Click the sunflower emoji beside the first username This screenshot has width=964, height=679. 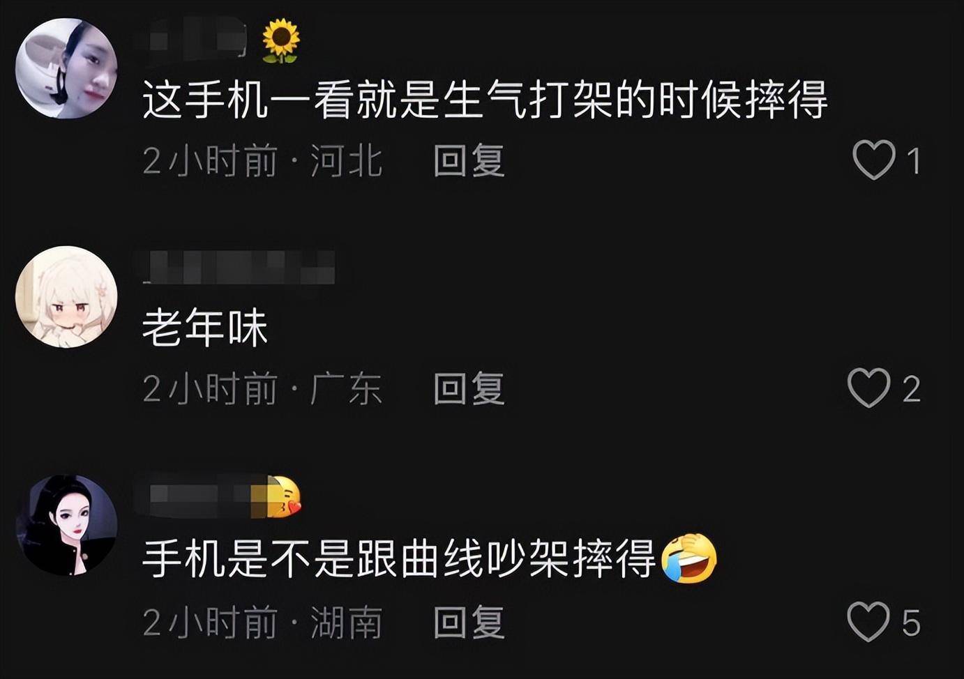[281, 40]
